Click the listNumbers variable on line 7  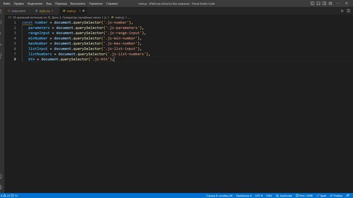pos(40,54)
